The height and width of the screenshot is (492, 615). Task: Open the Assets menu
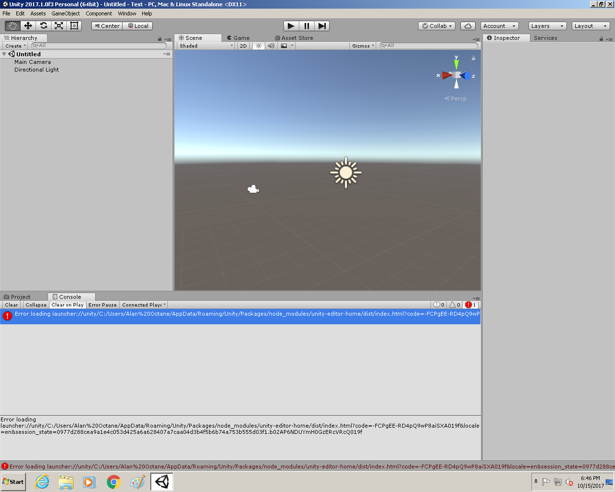(x=38, y=13)
